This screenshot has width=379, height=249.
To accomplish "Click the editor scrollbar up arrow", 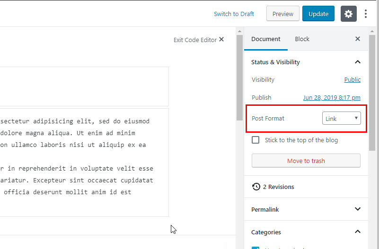I will [x=239, y=31].
